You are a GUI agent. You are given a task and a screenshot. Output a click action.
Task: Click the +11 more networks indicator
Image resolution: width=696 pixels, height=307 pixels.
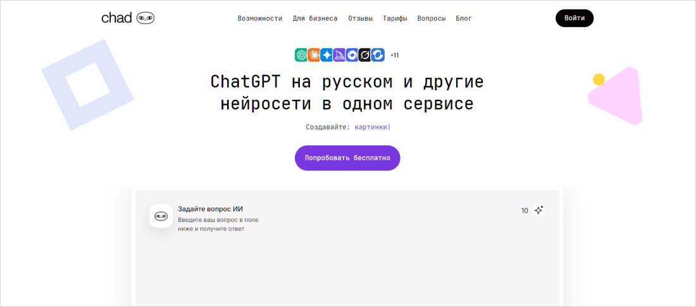tap(394, 56)
